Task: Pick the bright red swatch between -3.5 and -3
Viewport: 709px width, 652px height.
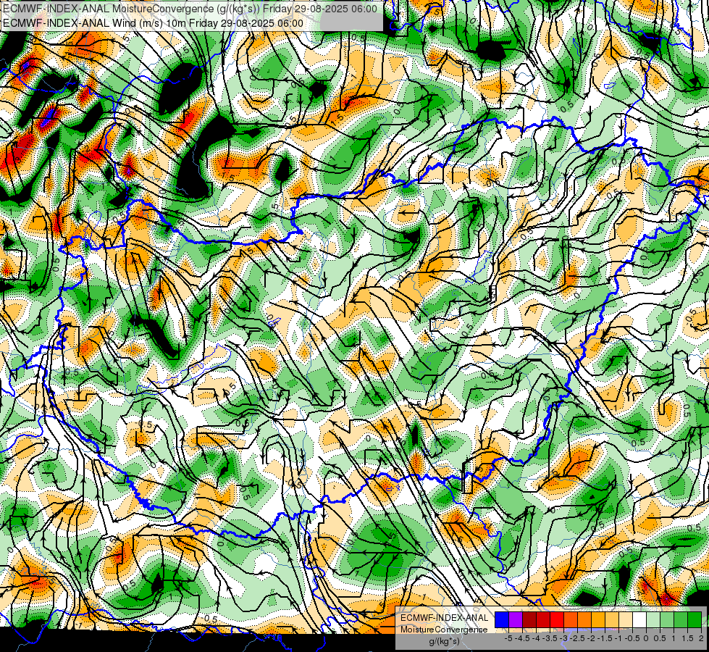Action: coord(557,619)
